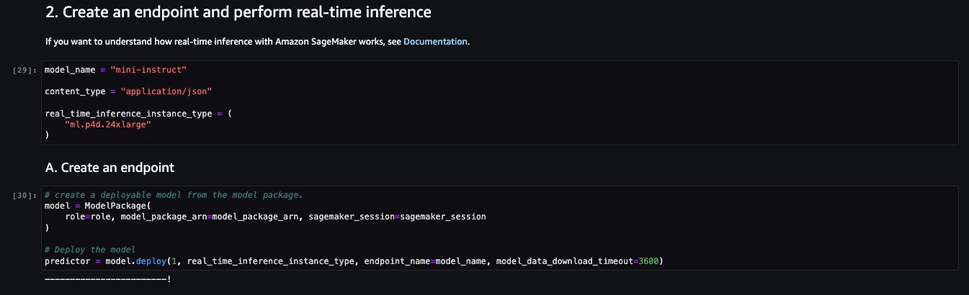
Task: Click the 'model = ModelPackage(' line
Action: pos(98,206)
